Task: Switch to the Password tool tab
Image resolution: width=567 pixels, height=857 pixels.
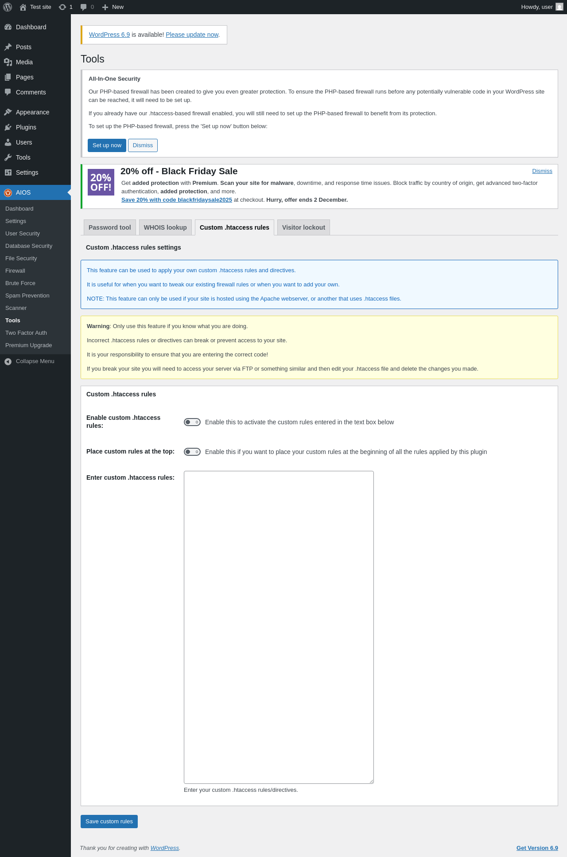Action: pyautogui.click(x=110, y=227)
